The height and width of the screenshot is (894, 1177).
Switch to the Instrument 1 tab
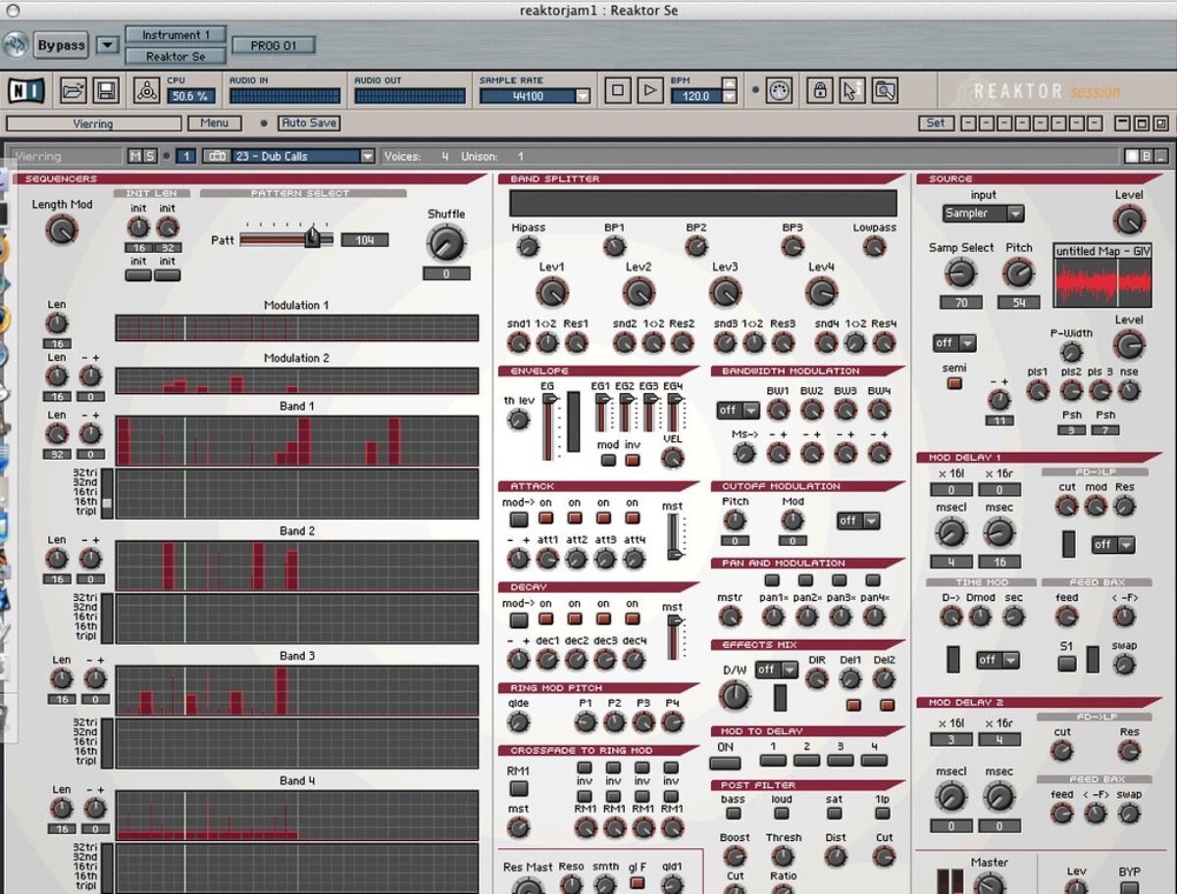(x=177, y=34)
